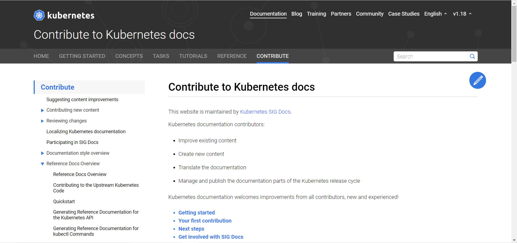Image resolution: width=517 pixels, height=243 pixels.
Task: Click the kubernetes wordmark text
Action: tap(71, 15)
